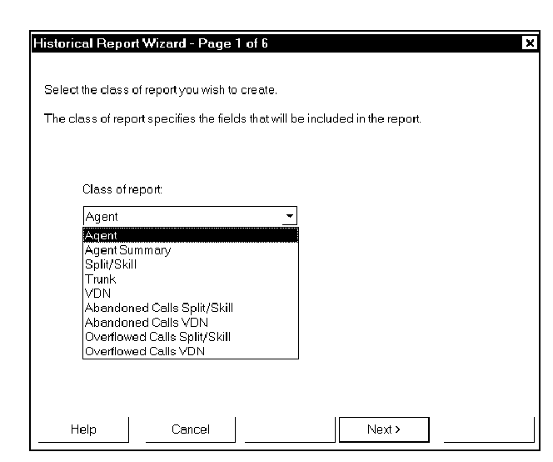This screenshot has width=553, height=462.
Task: Go to the Next wizard page
Action: point(384,429)
